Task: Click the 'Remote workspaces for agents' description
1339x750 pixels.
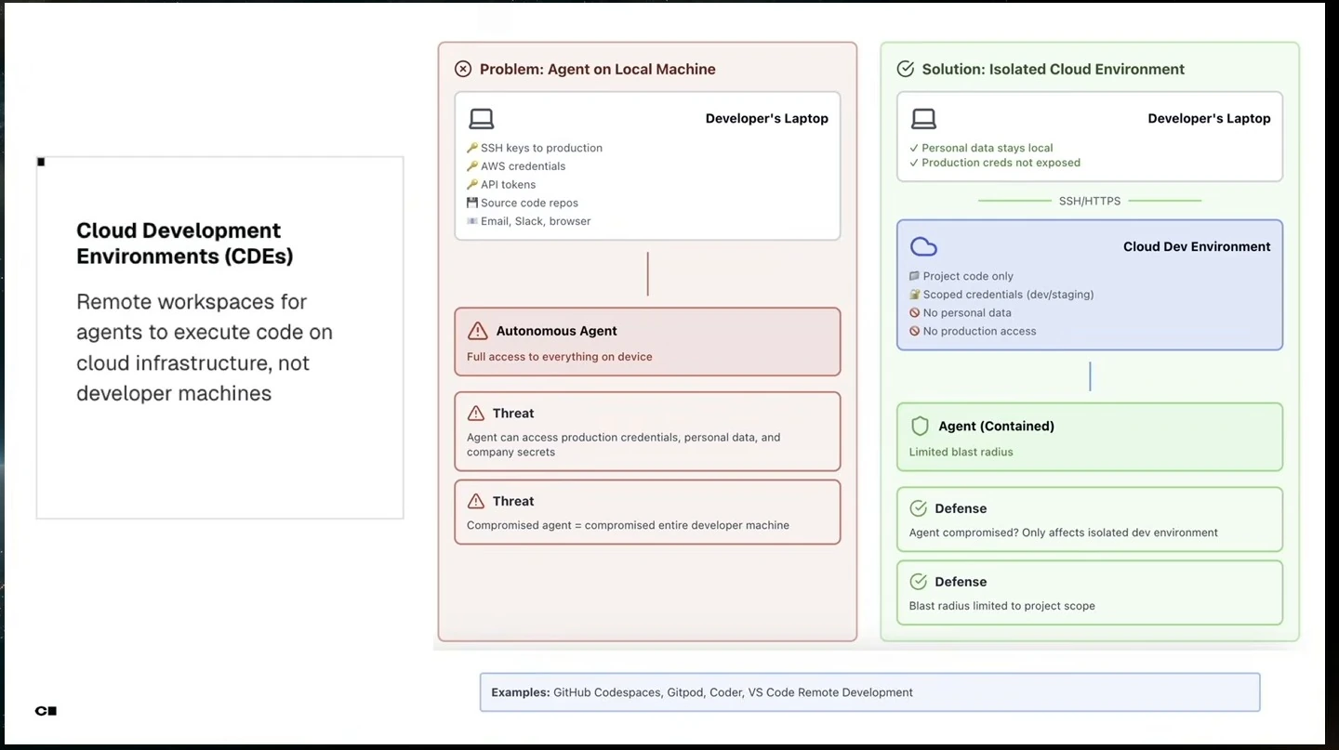Action: (205, 348)
